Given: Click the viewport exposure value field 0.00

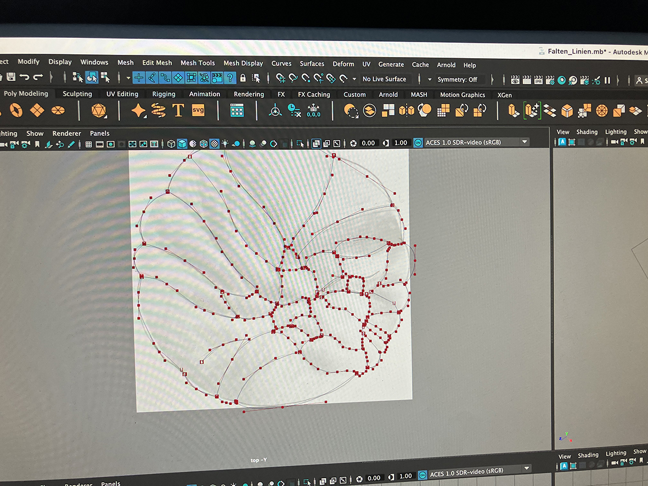Looking at the screenshot, I should click(x=368, y=143).
